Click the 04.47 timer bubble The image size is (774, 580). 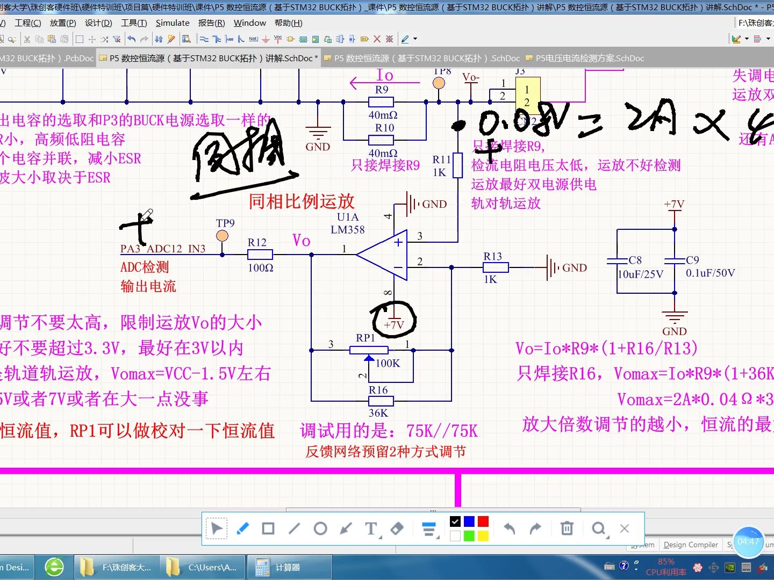point(748,542)
